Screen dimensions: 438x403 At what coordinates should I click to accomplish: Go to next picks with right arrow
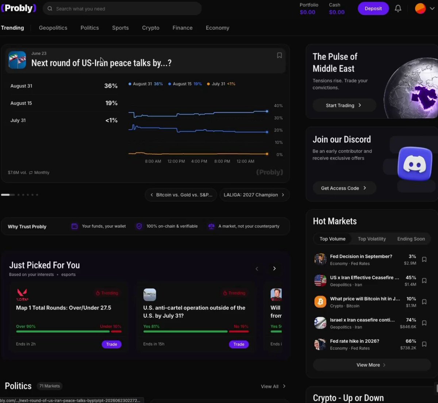(x=274, y=269)
